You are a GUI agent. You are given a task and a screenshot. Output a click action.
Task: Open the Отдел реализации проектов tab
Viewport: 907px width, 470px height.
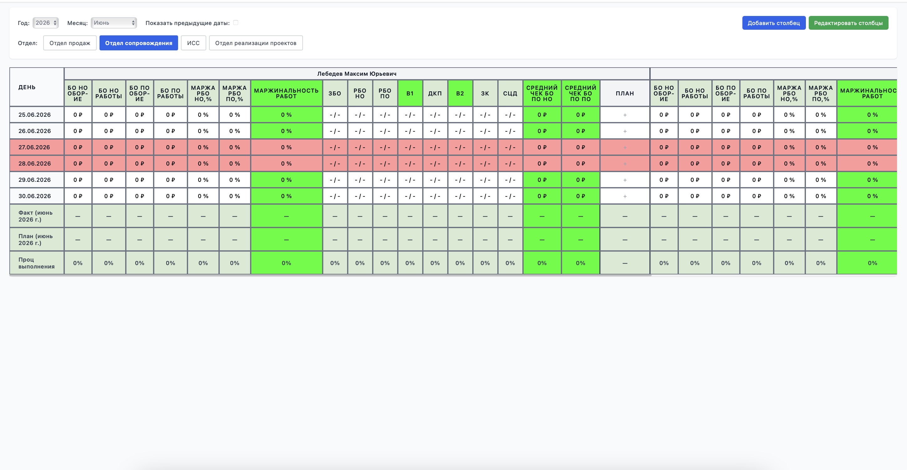pos(256,43)
